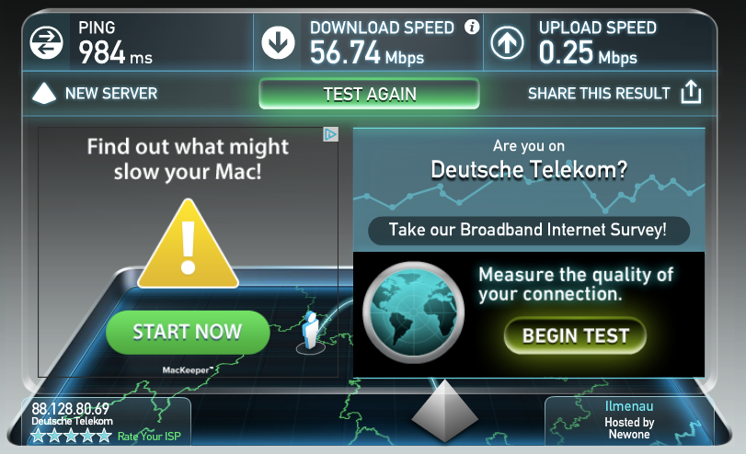Open the download speed info icon
Image resolution: width=746 pixels, height=454 pixels.
pyautogui.click(x=472, y=27)
